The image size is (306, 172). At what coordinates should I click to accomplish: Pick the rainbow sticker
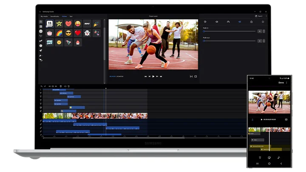[59, 33]
